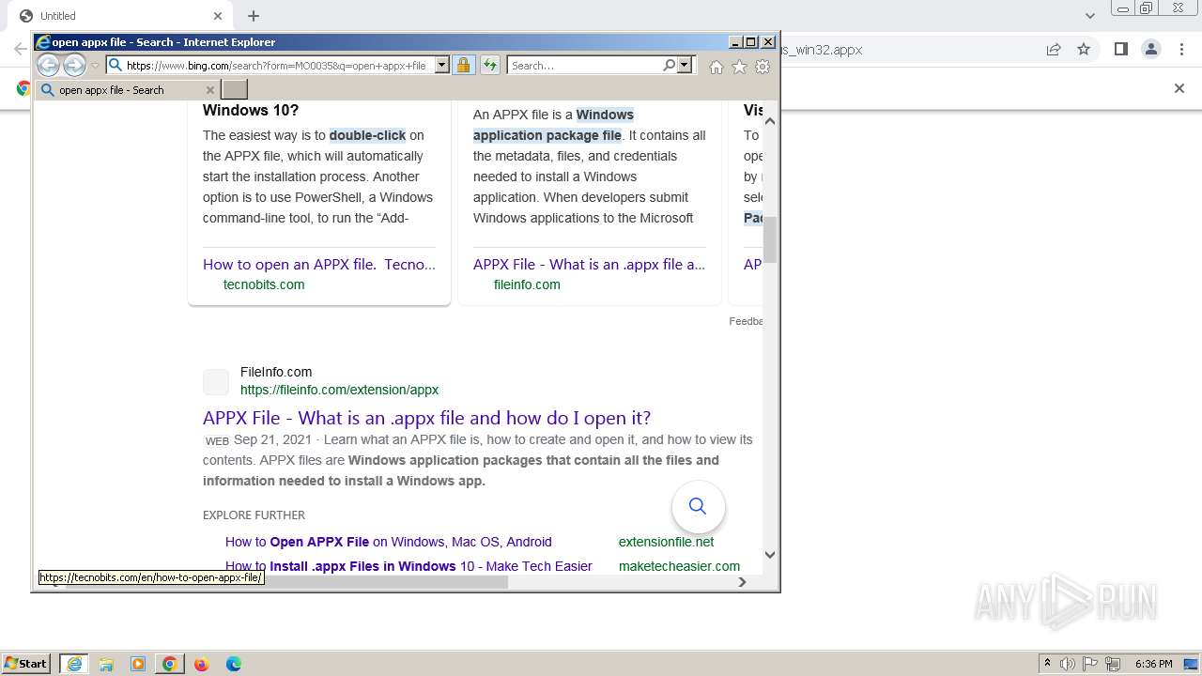1202x676 pixels.
Task: Open 'APPX File - What is an .appx file and how do I open it?'
Action: (426, 418)
